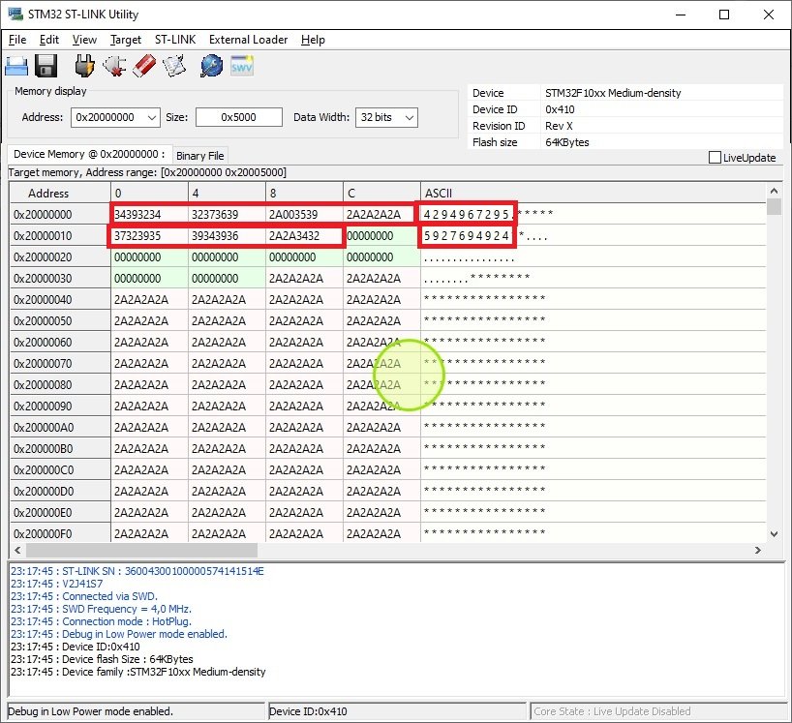The width and height of the screenshot is (792, 723).
Task: Disconnect from target using the toolbar icon
Action: tap(114, 66)
